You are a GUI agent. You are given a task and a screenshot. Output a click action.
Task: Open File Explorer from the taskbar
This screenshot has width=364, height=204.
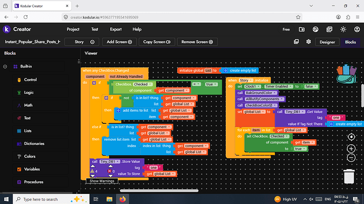(109, 199)
